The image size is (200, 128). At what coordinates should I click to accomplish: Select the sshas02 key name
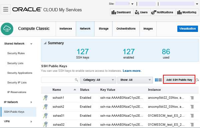59,125
